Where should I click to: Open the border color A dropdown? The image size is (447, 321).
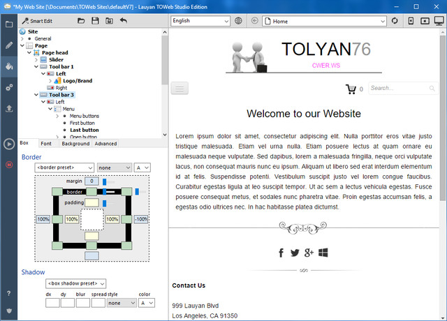coord(142,167)
